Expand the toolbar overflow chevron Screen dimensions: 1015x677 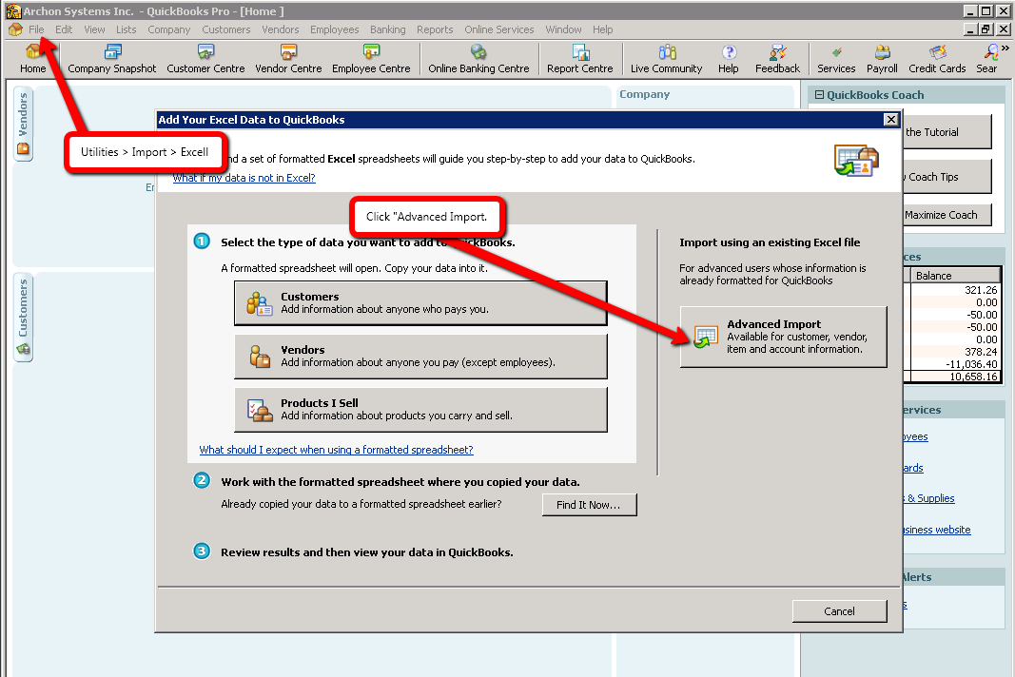pos(1005,48)
